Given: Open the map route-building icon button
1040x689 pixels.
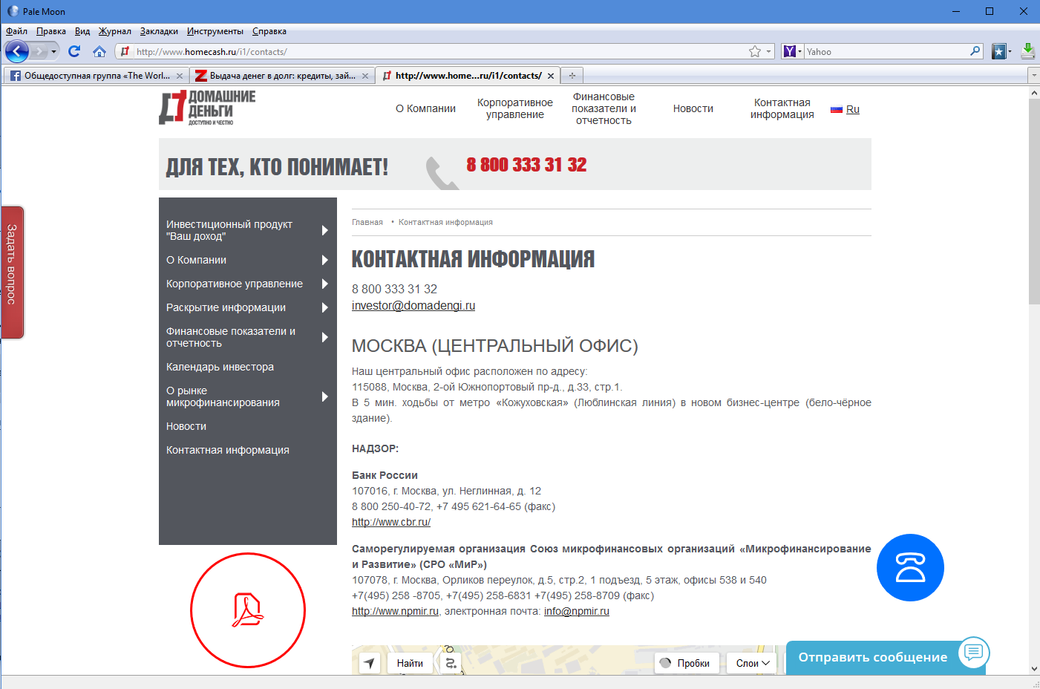Looking at the screenshot, I should point(451,663).
